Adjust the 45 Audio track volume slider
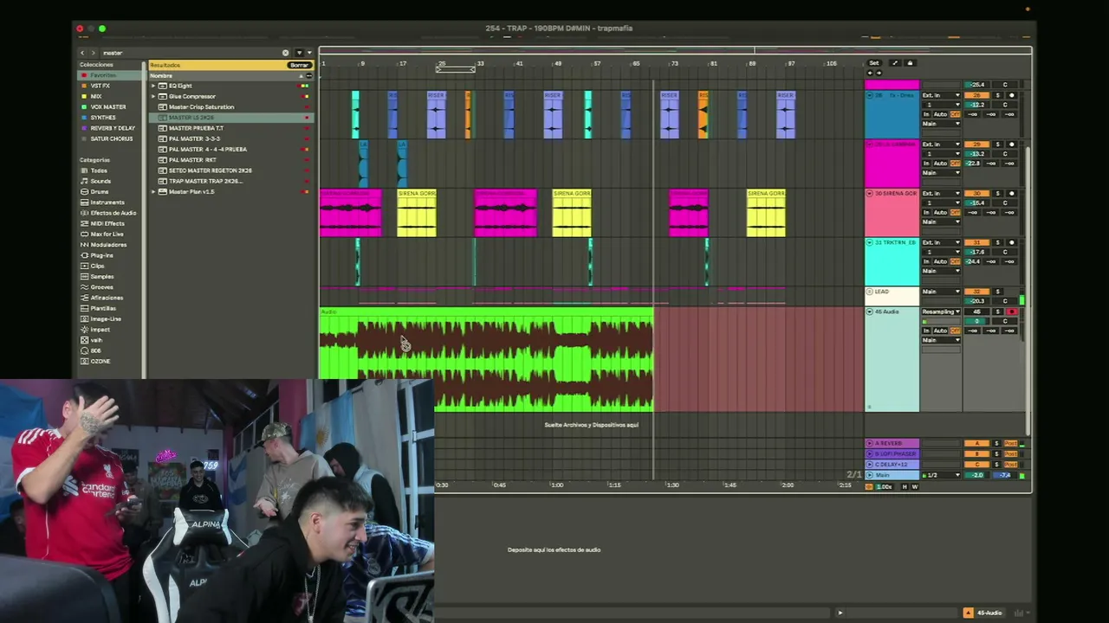This screenshot has height=623, width=1109. click(977, 321)
